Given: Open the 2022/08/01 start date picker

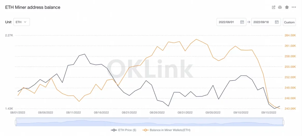Looking at the screenshot, I should point(228,22).
